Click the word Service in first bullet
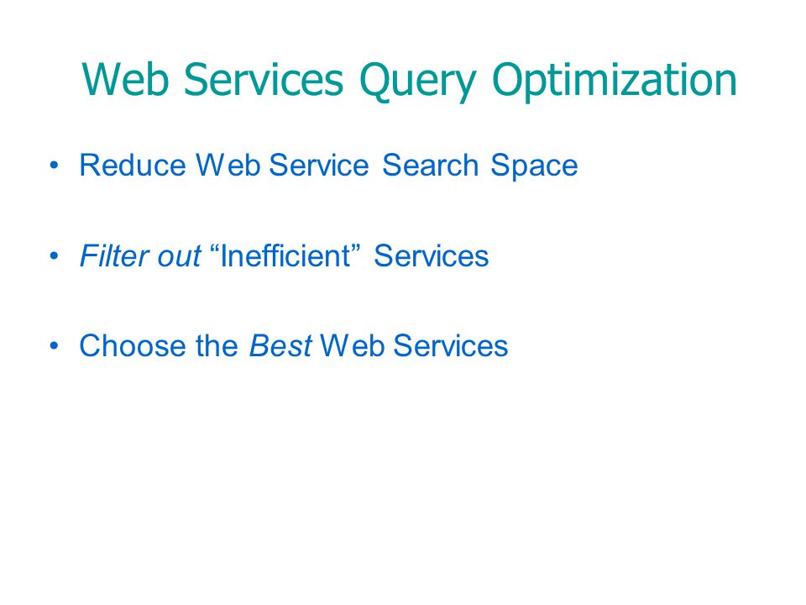 pos(319,166)
